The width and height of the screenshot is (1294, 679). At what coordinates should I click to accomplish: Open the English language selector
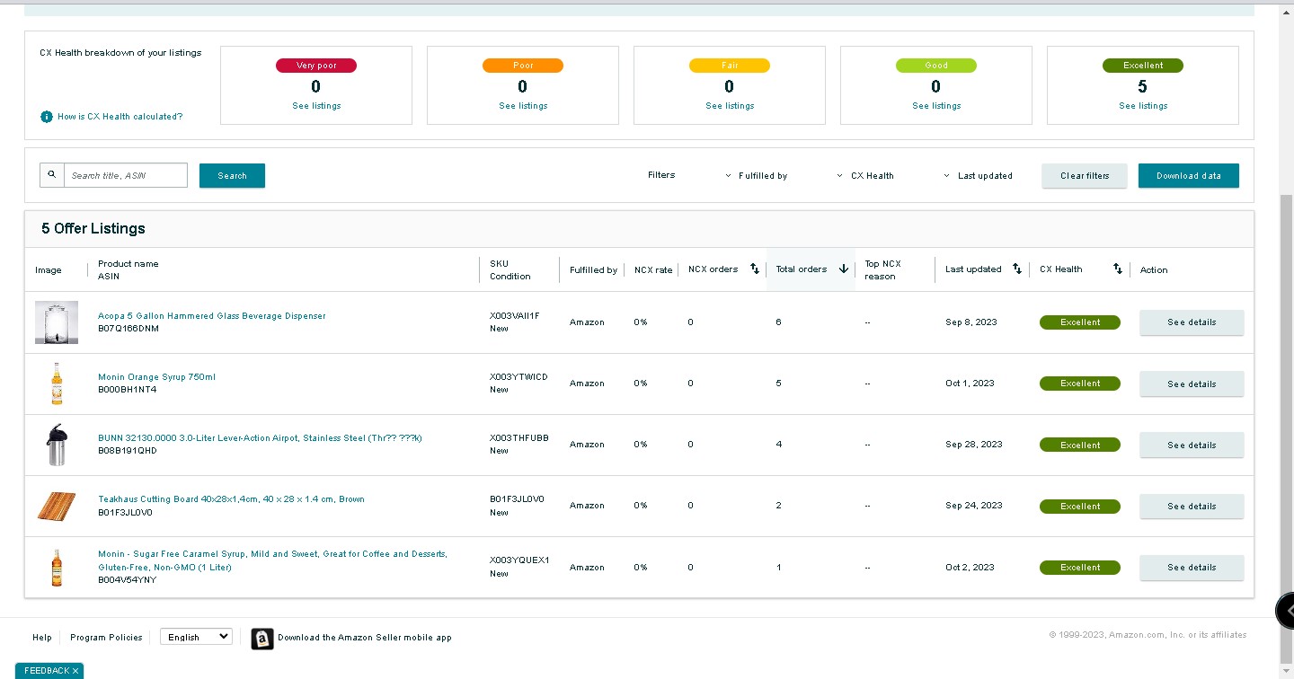(x=196, y=637)
